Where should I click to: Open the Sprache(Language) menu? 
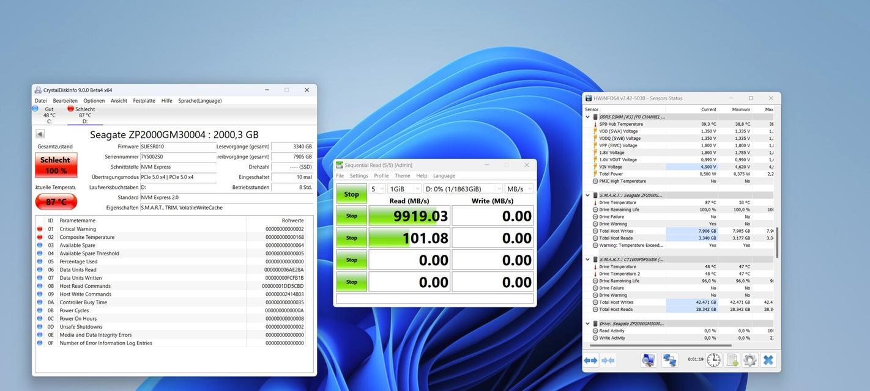coord(200,101)
